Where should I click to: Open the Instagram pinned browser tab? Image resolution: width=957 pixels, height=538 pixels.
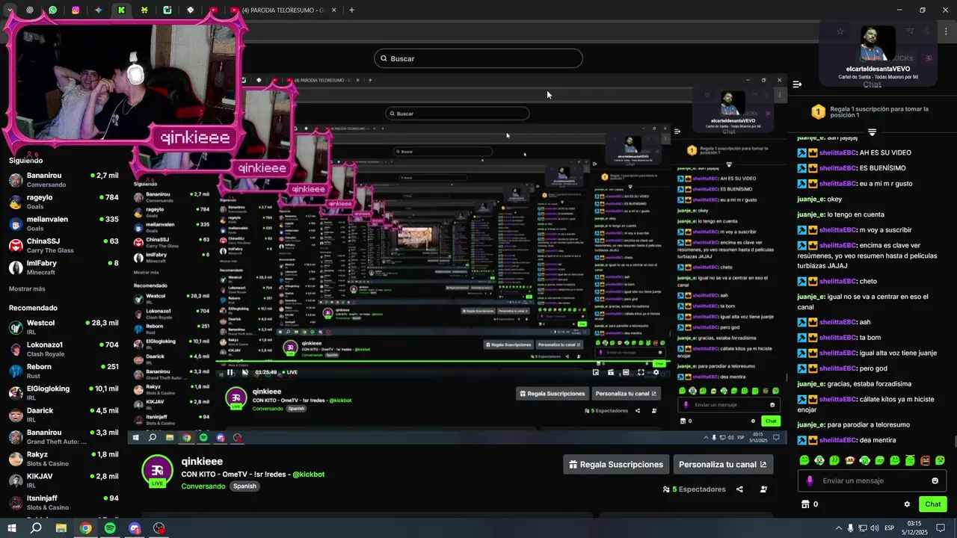click(76, 10)
